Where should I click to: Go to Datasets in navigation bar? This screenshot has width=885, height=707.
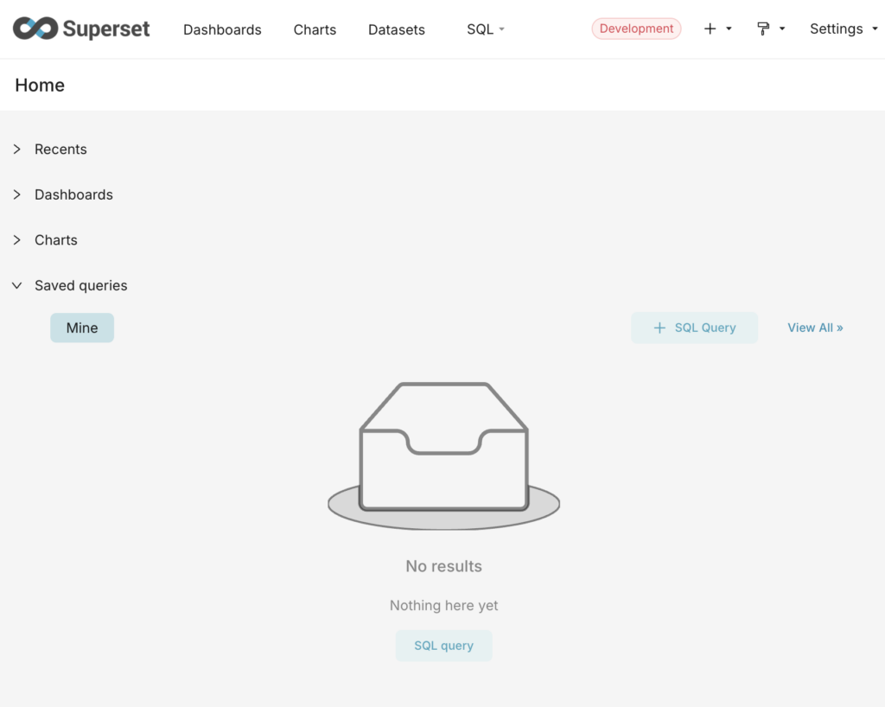pos(397,29)
